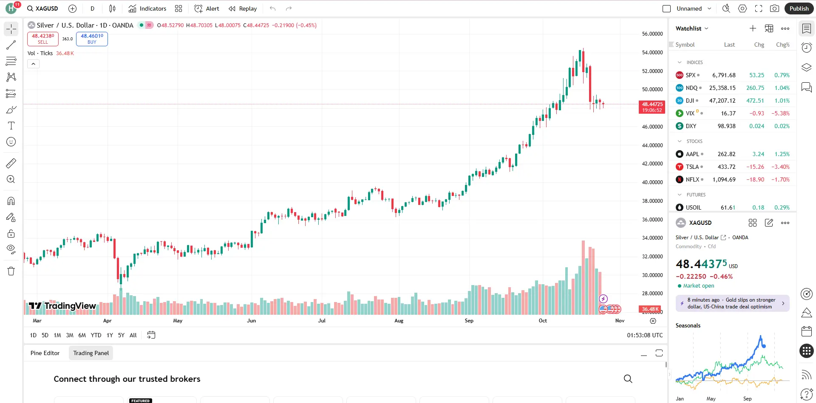Screen dimensions: 816x403
Task: Take a chart snapshot with camera icon
Action: [774, 8]
